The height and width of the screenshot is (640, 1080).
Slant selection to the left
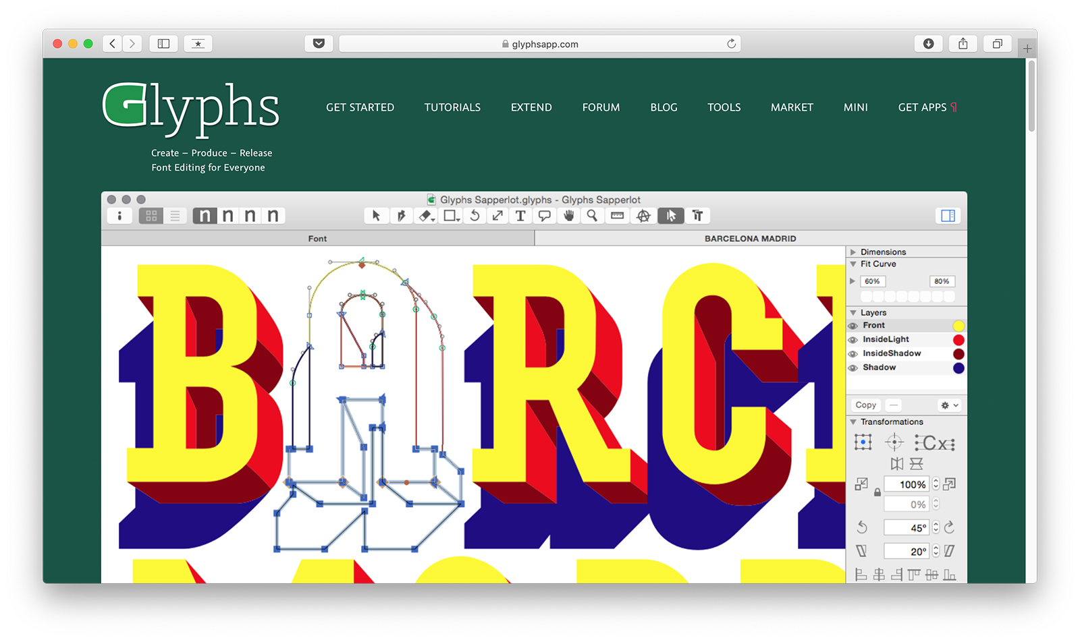(862, 551)
